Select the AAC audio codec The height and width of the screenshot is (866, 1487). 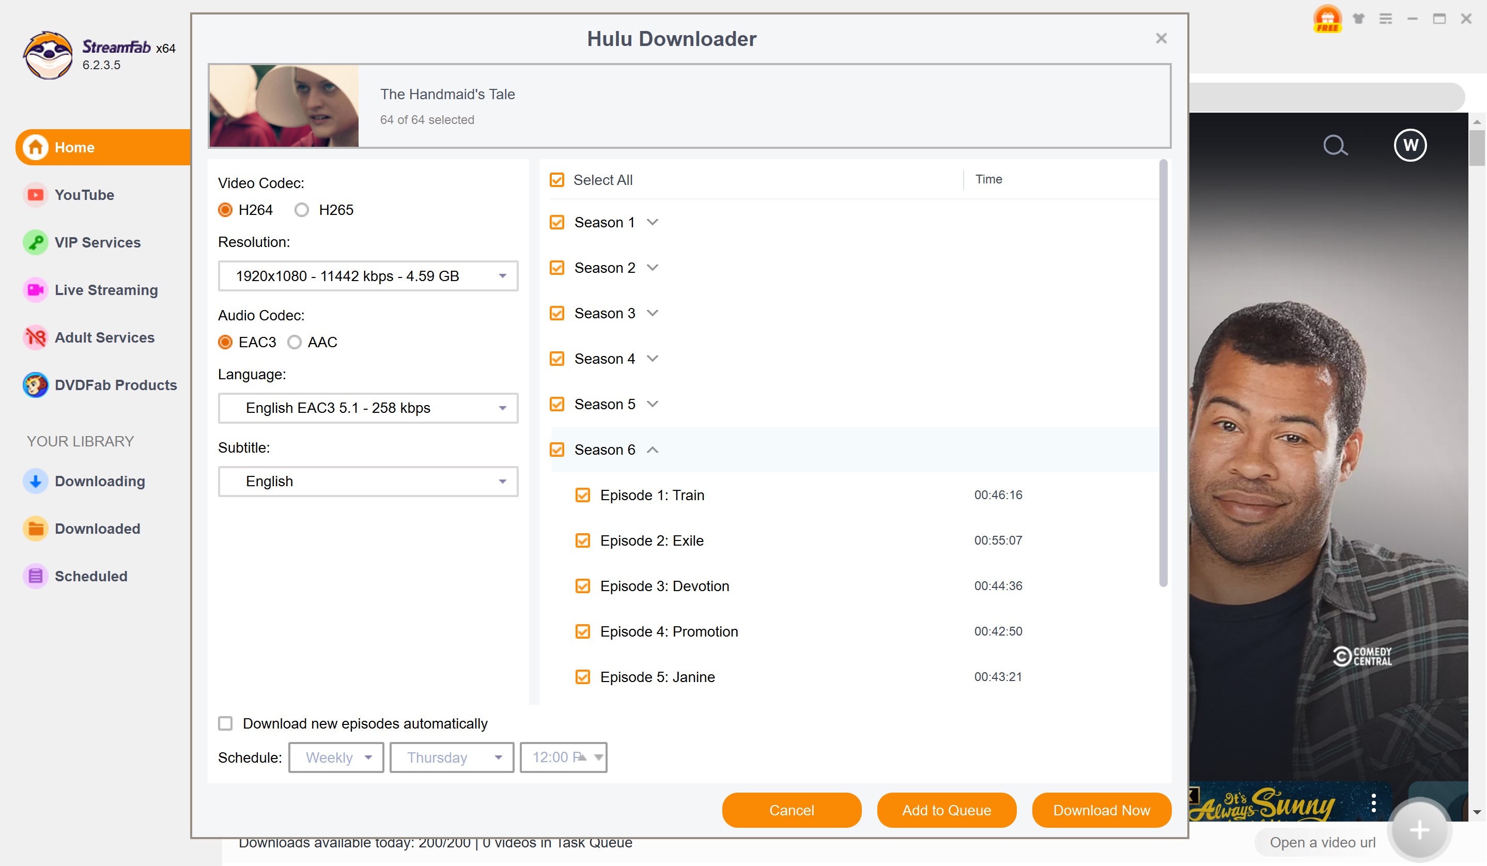pyautogui.click(x=295, y=342)
